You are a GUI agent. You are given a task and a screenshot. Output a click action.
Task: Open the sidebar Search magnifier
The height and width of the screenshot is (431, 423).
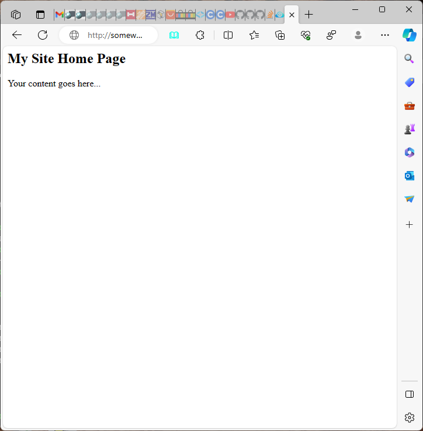(x=409, y=58)
